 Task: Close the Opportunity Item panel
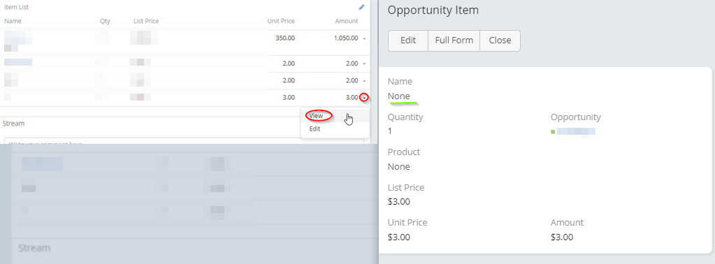[x=500, y=41]
